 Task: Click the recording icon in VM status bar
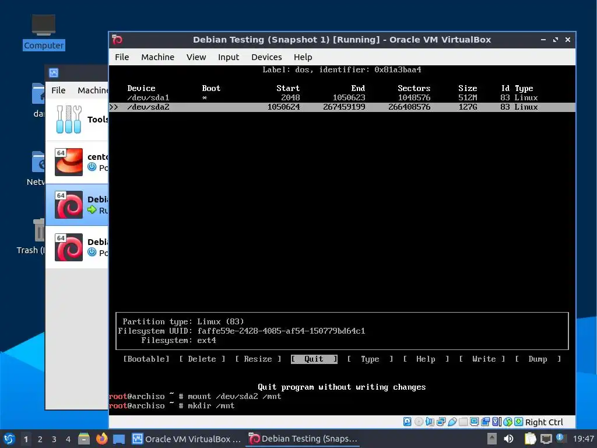click(486, 422)
